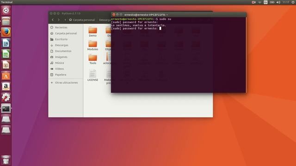Select the Demo folder
Viewport: 296px width, 166px height.
tap(92, 32)
